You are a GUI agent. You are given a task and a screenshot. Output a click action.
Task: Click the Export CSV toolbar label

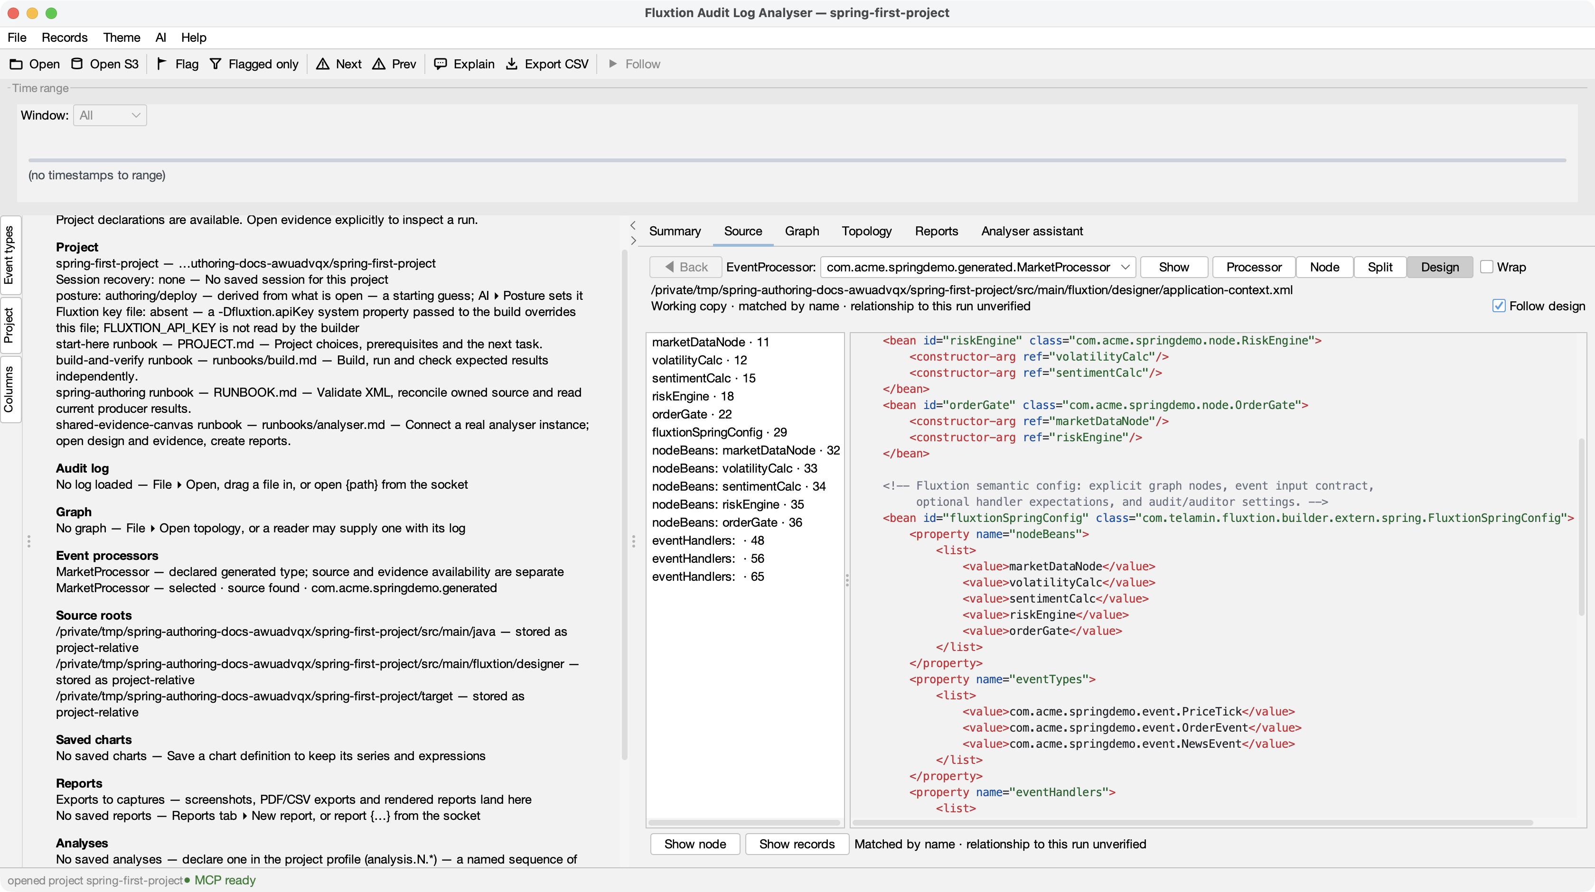click(556, 64)
